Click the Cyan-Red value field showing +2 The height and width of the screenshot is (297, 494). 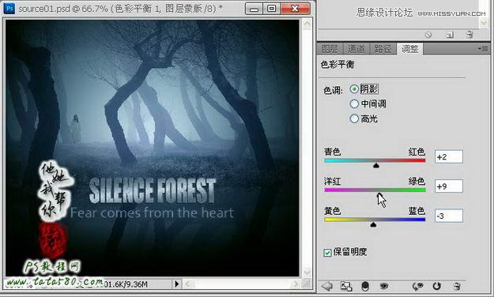click(x=449, y=156)
